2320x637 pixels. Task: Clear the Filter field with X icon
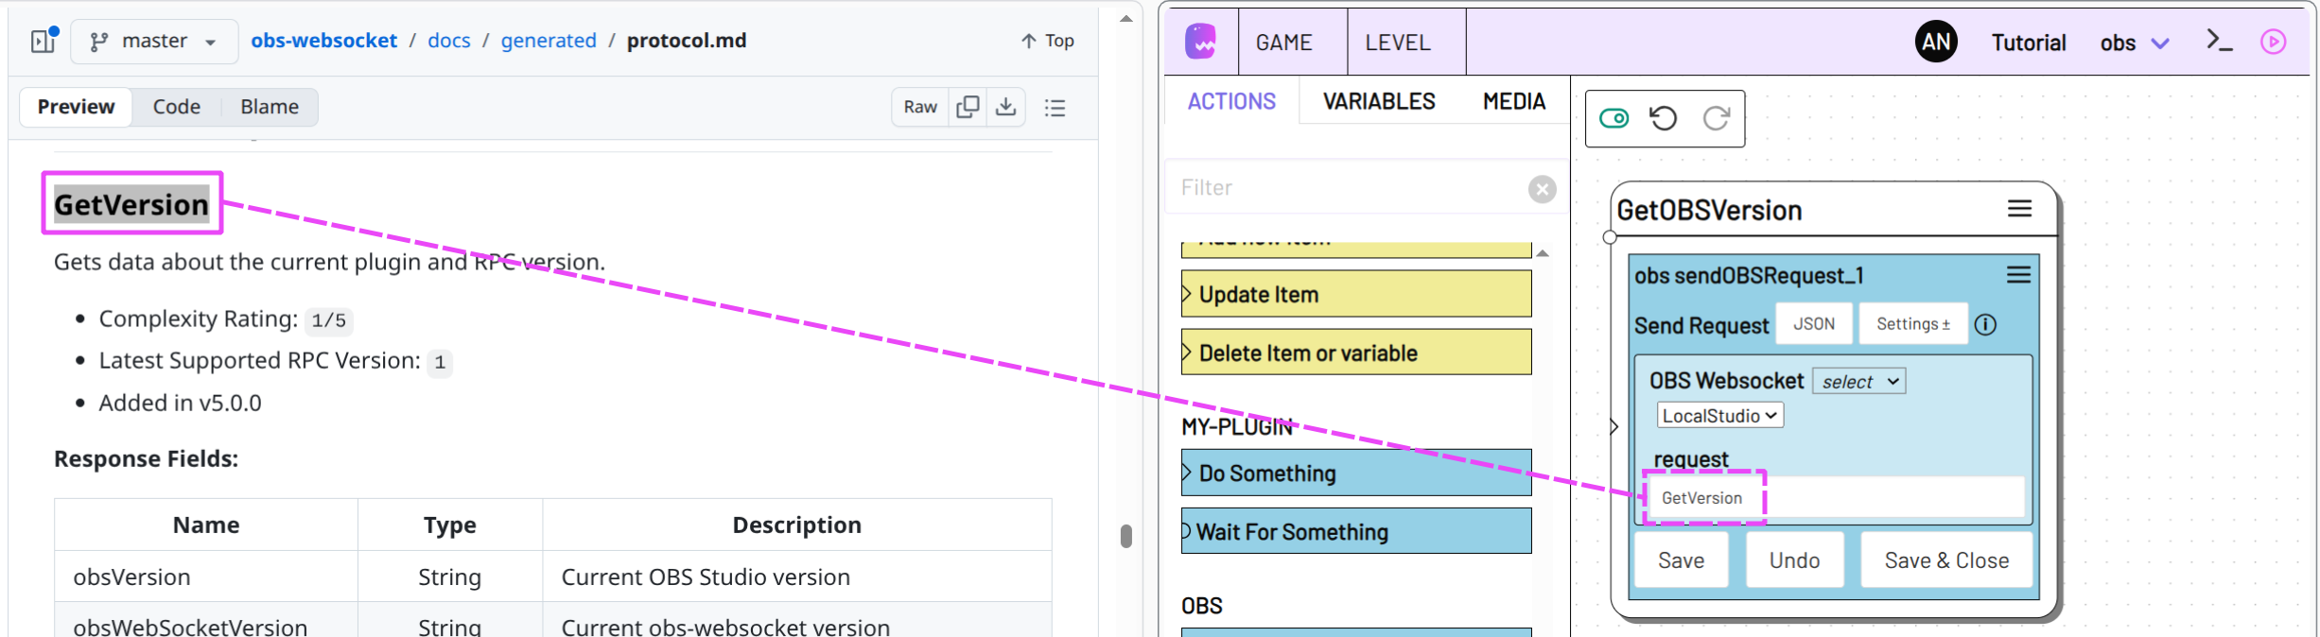[x=1543, y=189]
